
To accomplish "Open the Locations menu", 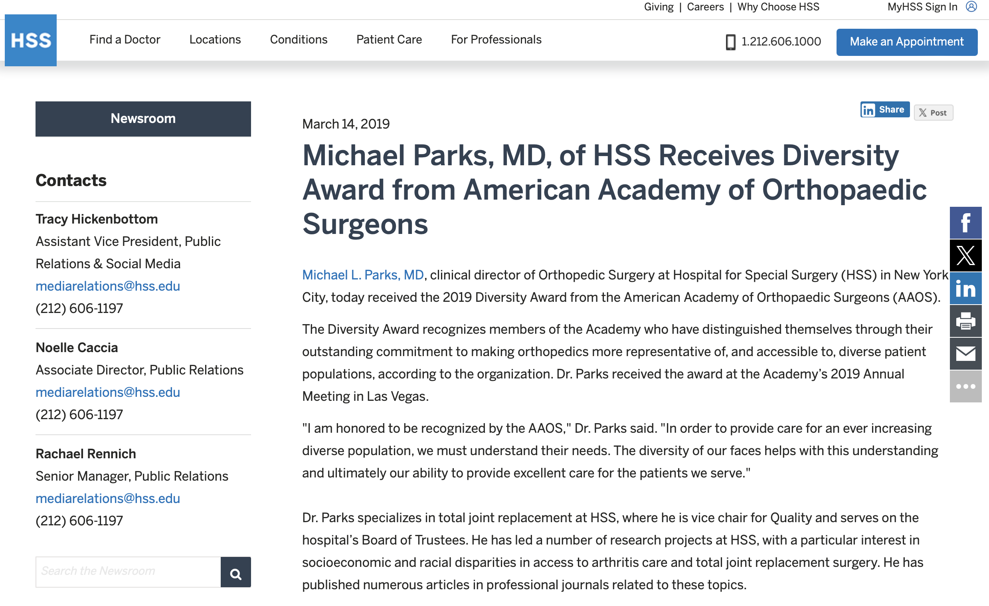I will point(215,40).
